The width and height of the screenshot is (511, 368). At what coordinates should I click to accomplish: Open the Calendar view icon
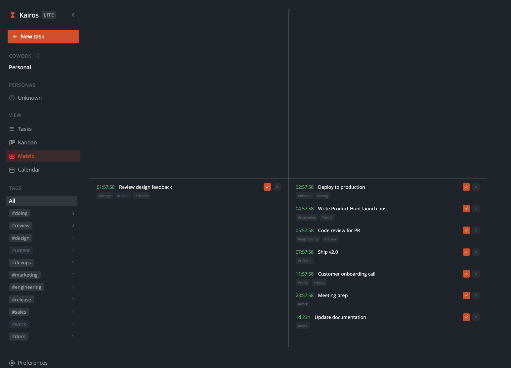click(x=12, y=170)
